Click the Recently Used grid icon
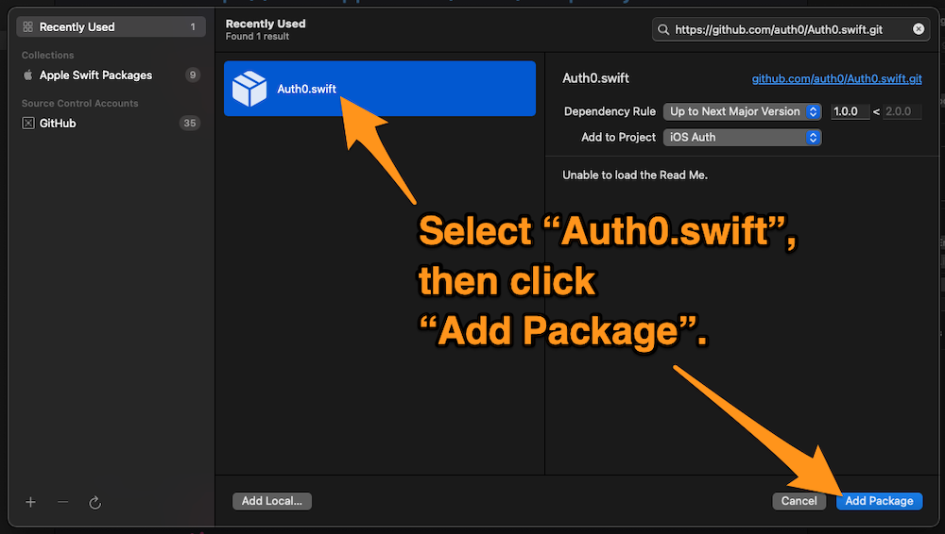Image resolution: width=945 pixels, height=534 pixels. 27,27
